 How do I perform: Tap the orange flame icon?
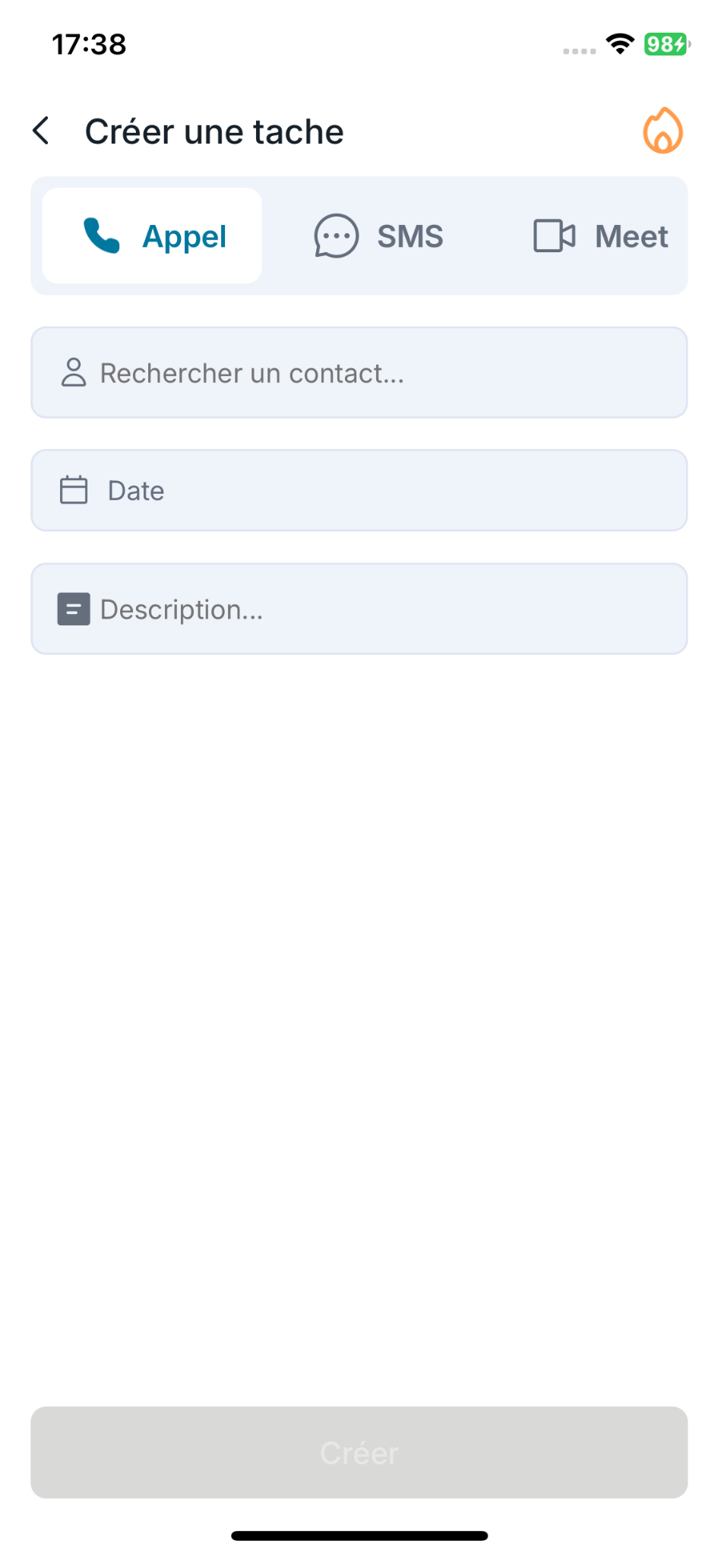663,131
